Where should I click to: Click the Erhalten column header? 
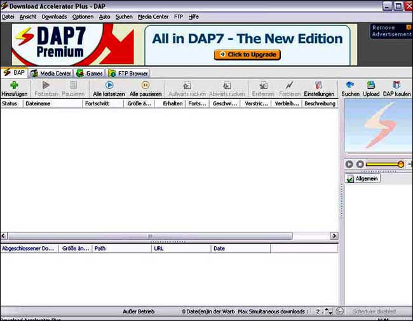coord(170,103)
